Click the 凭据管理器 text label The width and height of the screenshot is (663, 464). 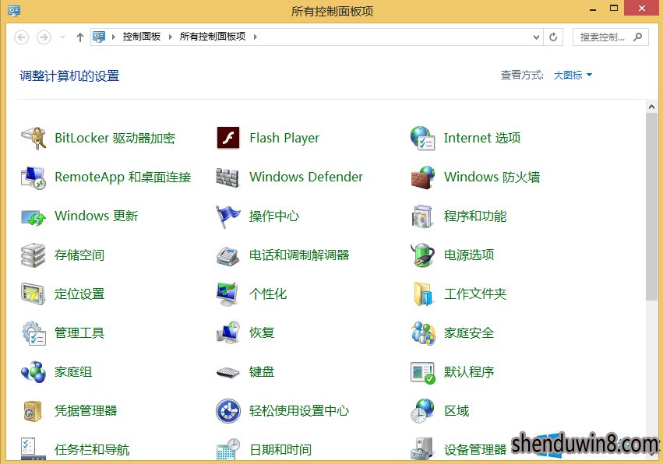pyautogui.click(x=86, y=411)
